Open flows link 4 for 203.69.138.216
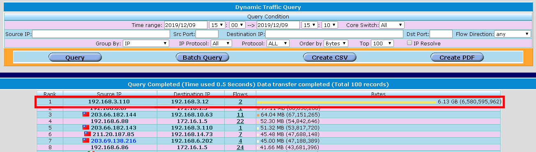This screenshot has height=152, width=536. click(240, 141)
